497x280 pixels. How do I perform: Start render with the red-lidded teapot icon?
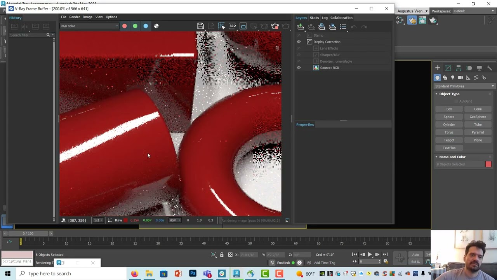(275, 26)
